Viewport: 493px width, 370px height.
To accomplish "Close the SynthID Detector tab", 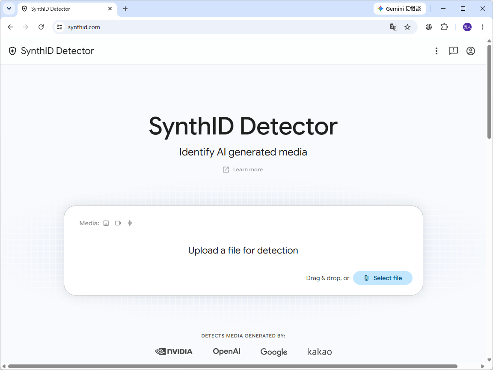I will [110, 9].
